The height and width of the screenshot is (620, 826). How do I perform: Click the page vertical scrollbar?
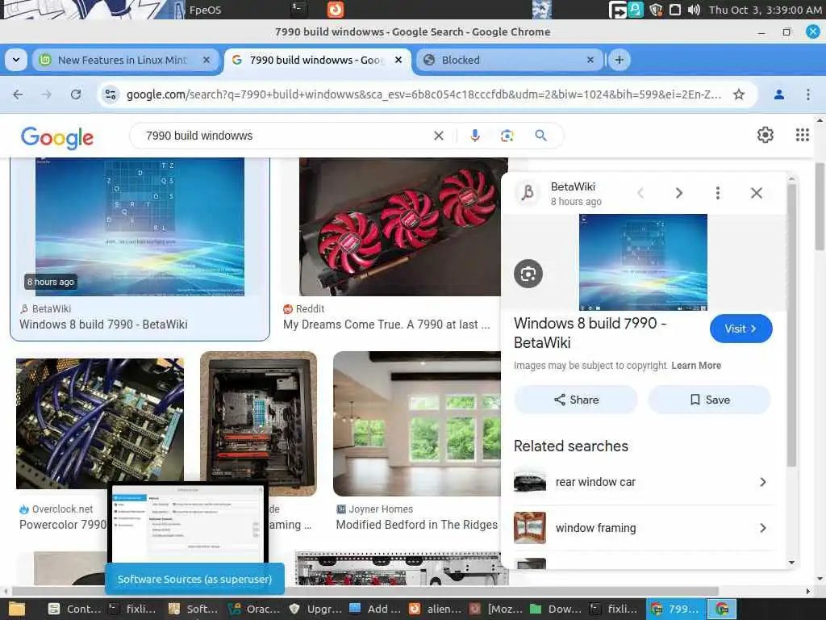pos(820,206)
